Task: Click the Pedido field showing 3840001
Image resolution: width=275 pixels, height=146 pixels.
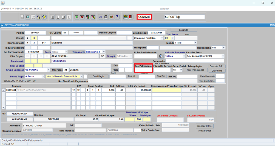Action: click(35, 33)
